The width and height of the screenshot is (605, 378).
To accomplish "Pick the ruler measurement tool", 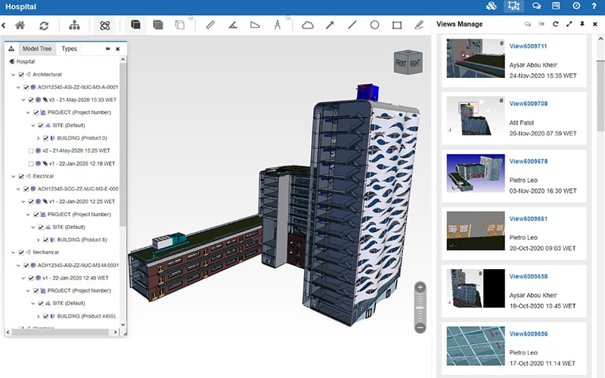I will [x=210, y=25].
